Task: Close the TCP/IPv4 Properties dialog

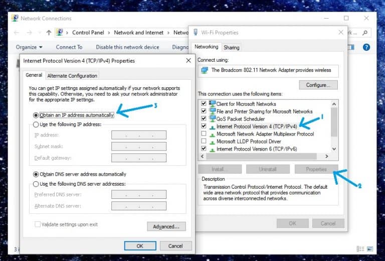Action: point(188,60)
